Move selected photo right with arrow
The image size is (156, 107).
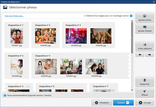coord(149,55)
